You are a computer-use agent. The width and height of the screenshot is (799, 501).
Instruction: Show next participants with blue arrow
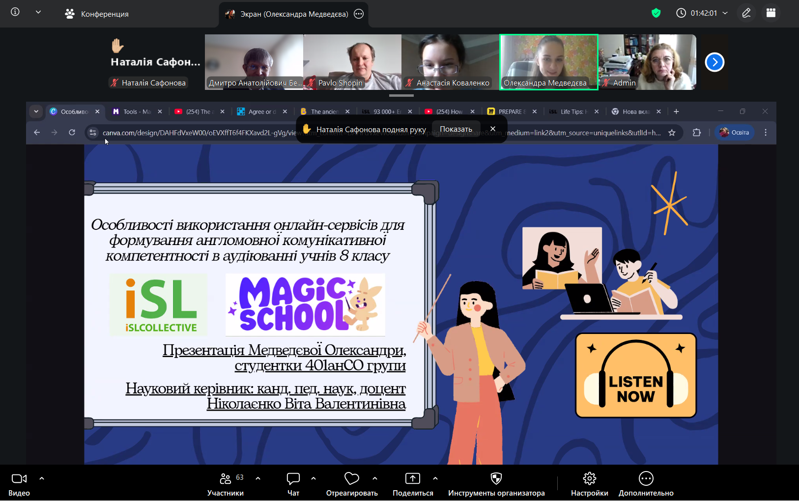tap(714, 62)
